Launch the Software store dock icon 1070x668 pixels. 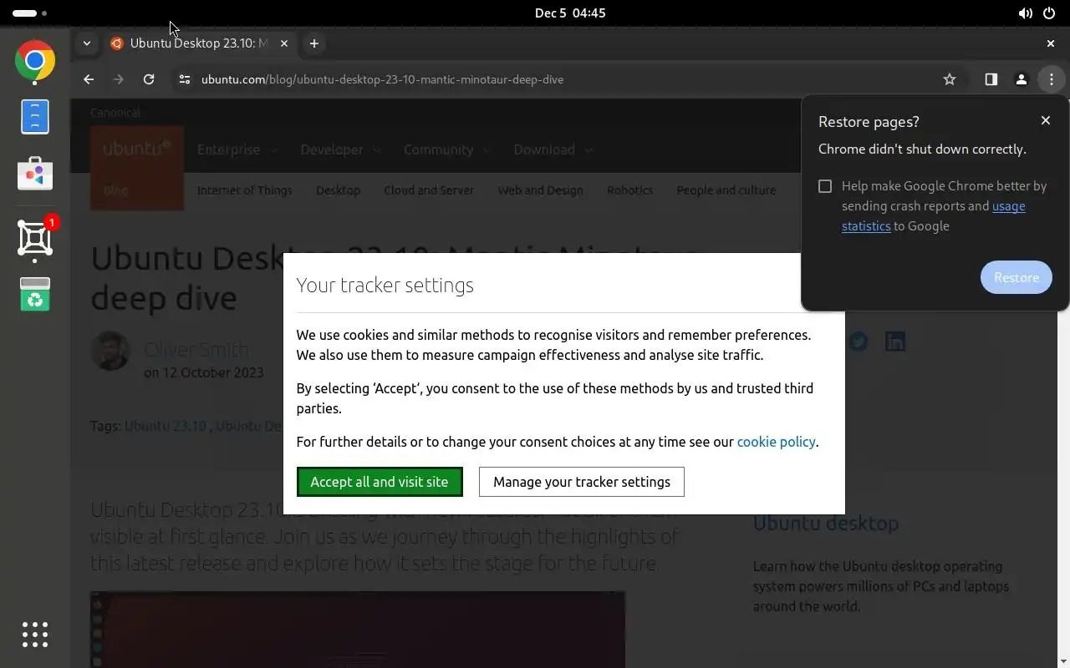click(35, 173)
